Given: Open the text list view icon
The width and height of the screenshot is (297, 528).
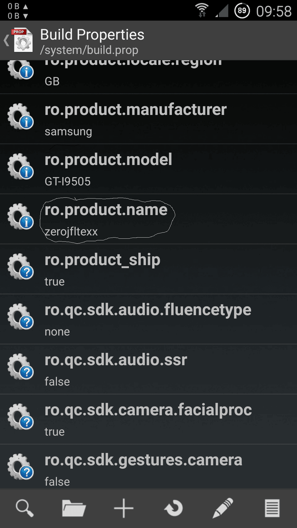Looking at the screenshot, I should coord(272,508).
